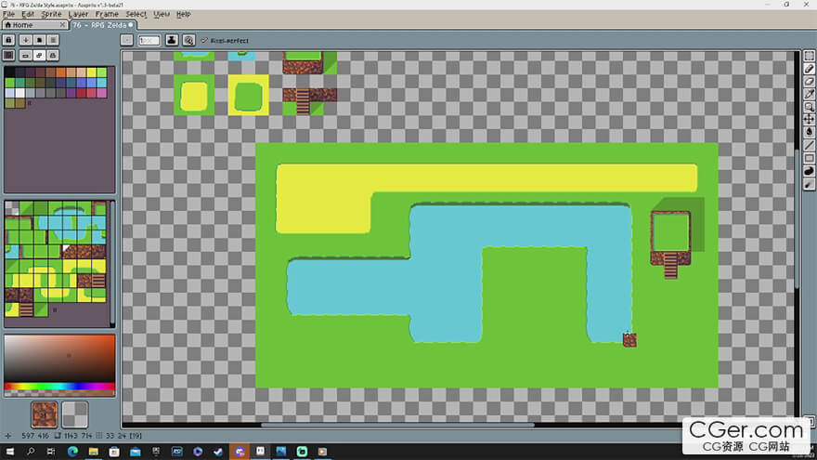The height and width of the screenshot is (460, 817).
Task: Pick the Eyedropper tool
Action: click(x=809, y=94)
